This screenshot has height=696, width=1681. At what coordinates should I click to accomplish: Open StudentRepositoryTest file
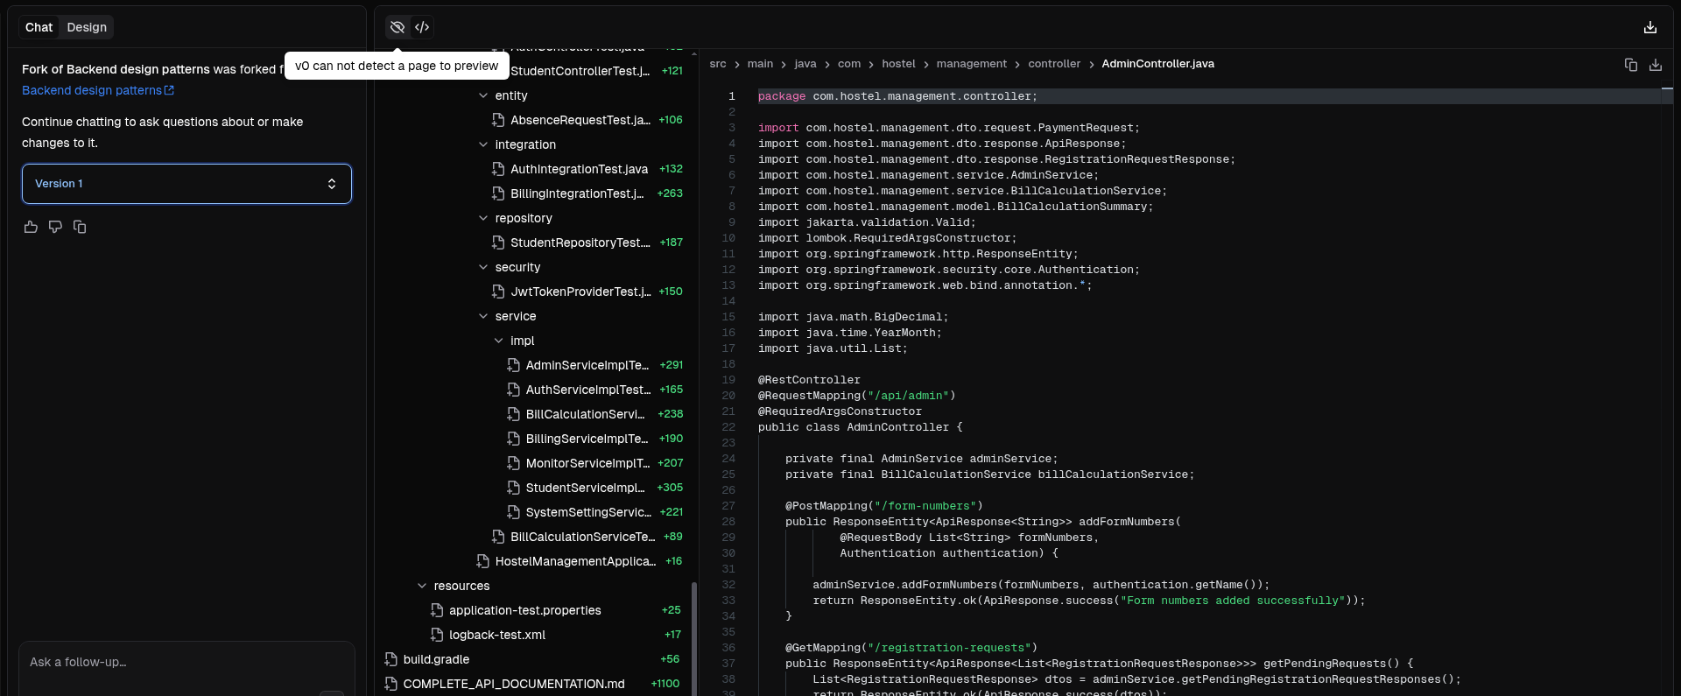[580, 243]
